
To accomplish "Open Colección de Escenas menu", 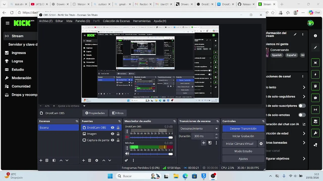I will (x=116, y=21).
